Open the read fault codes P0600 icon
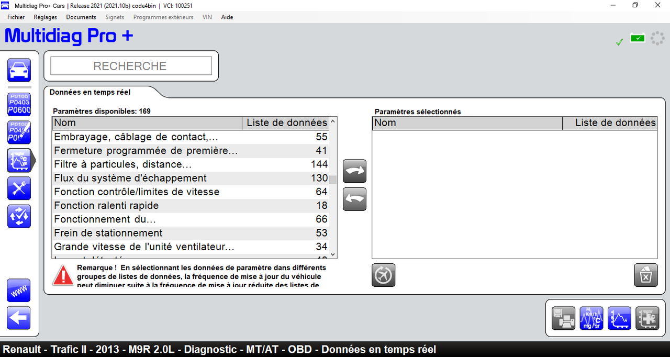This screenshot has width=670, height=357. 19,104
